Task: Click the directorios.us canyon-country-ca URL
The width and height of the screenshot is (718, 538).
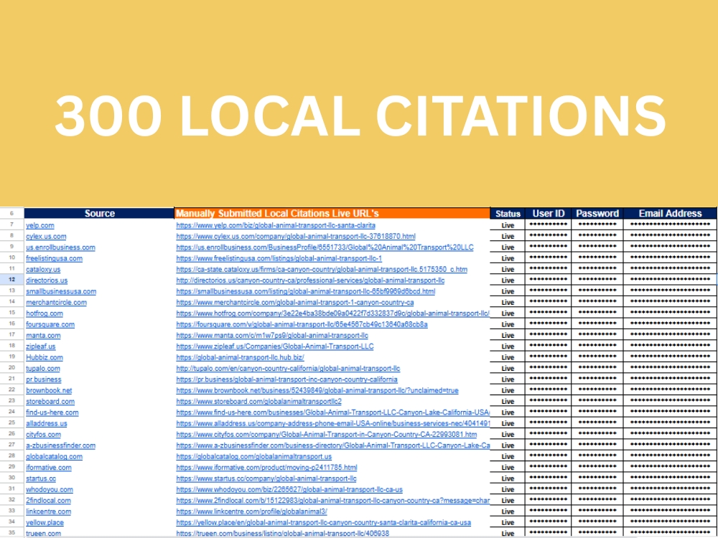Action: (x=310, y=280)
